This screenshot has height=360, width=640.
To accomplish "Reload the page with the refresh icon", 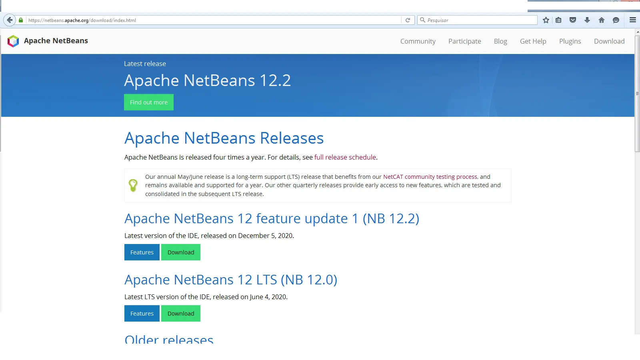I will pyautogui.click(x=408, y=20).
